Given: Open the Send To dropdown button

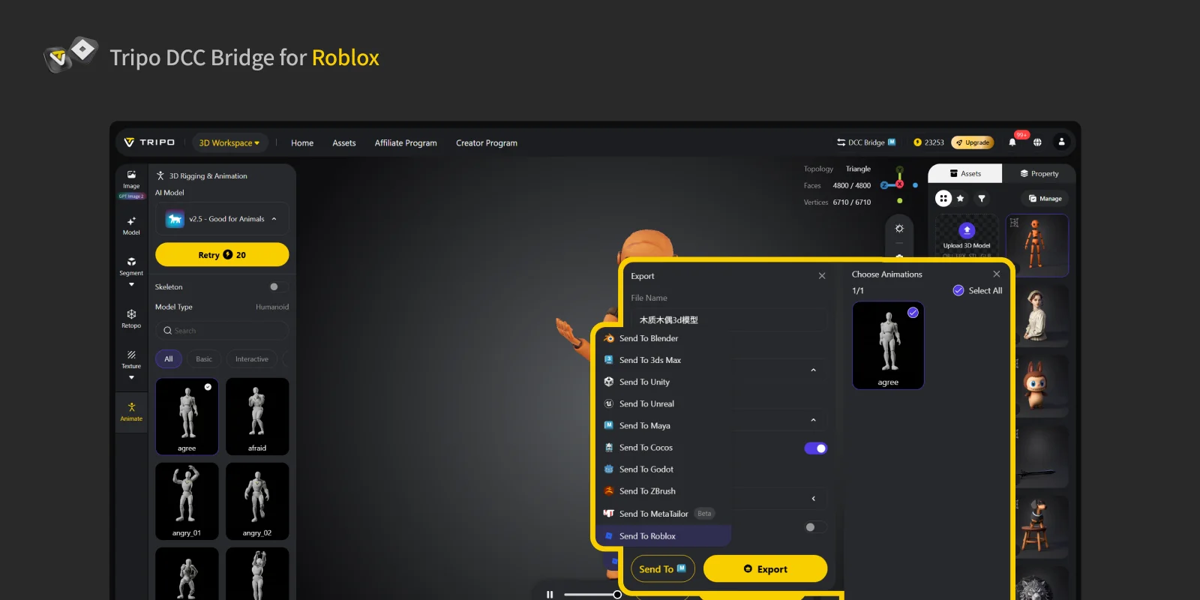Looking at the screenshot, I should tap(663, 568).
